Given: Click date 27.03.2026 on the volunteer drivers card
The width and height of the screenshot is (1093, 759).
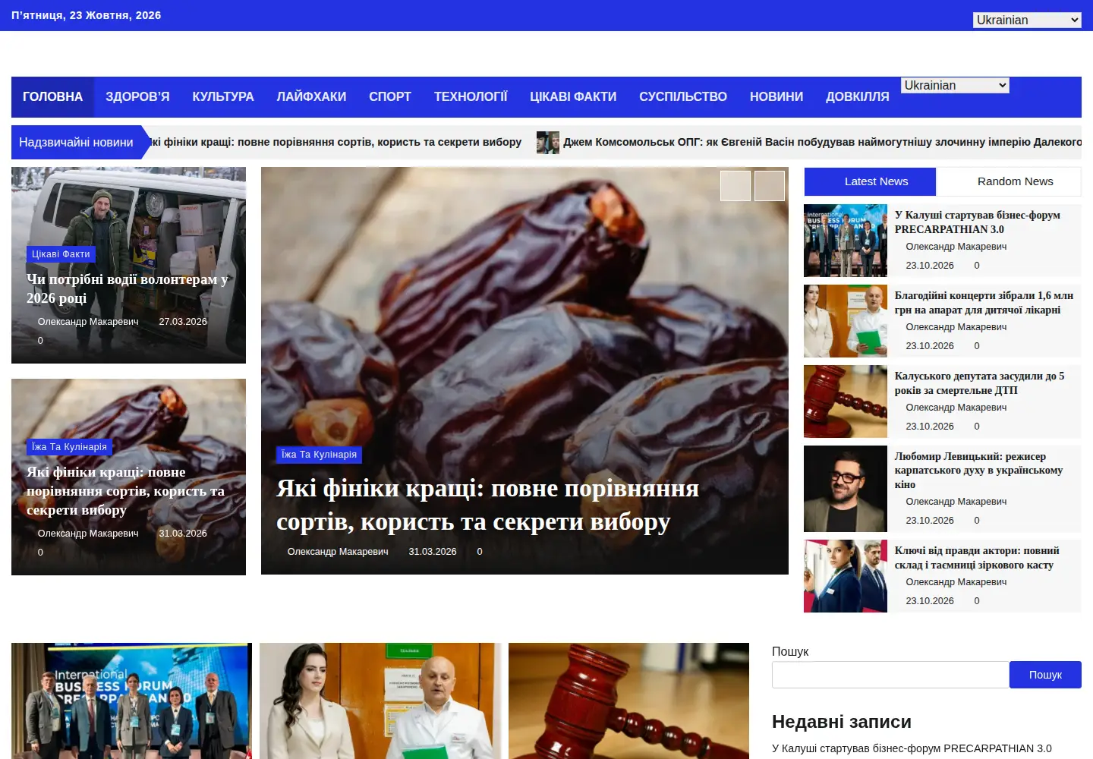Looking at the screenshot, I should tap(183, 322).
